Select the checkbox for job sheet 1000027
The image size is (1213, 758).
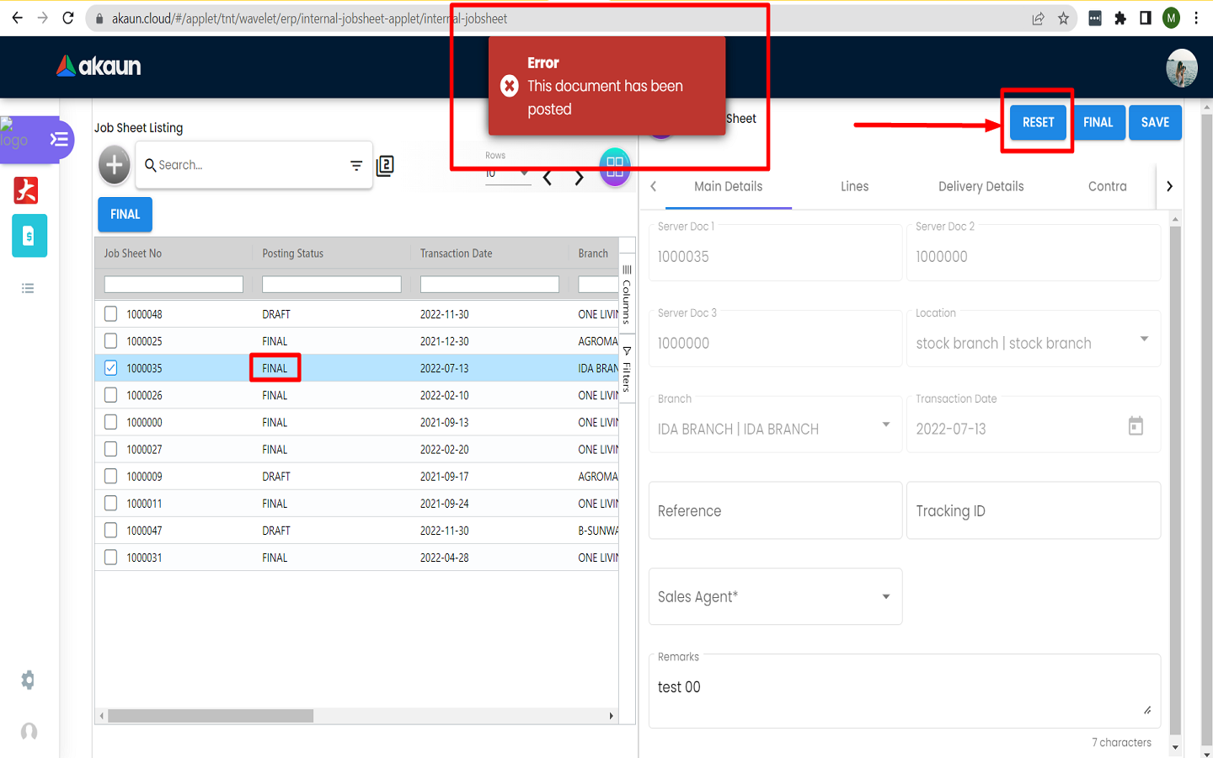[111, 450]
